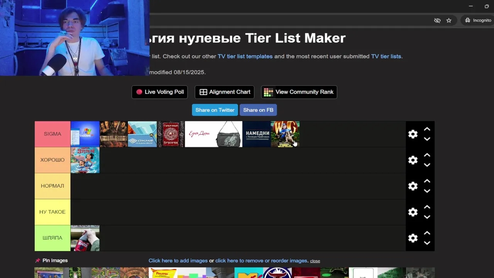Move ШЛЯПА row down with arrow
The height and width of the screenshot is (278, 494).
[x=427, y=243]
